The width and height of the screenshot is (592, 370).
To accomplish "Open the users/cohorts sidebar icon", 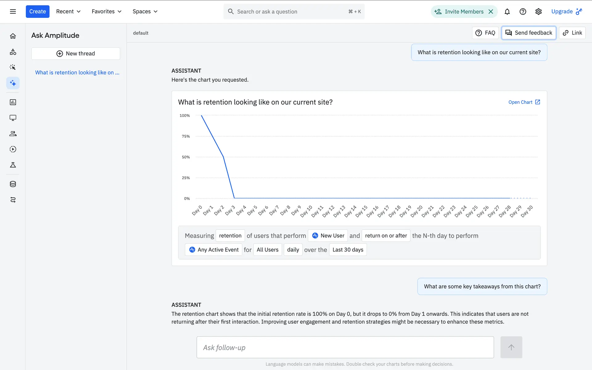I will click(13, 134).
